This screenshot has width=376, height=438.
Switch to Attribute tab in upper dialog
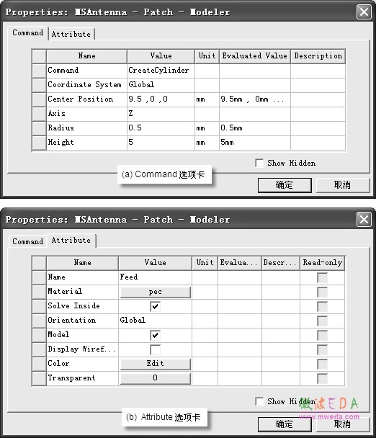point(71,34)
